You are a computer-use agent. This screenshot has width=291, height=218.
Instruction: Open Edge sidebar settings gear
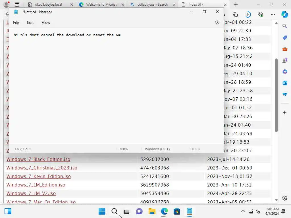point(285,198)
